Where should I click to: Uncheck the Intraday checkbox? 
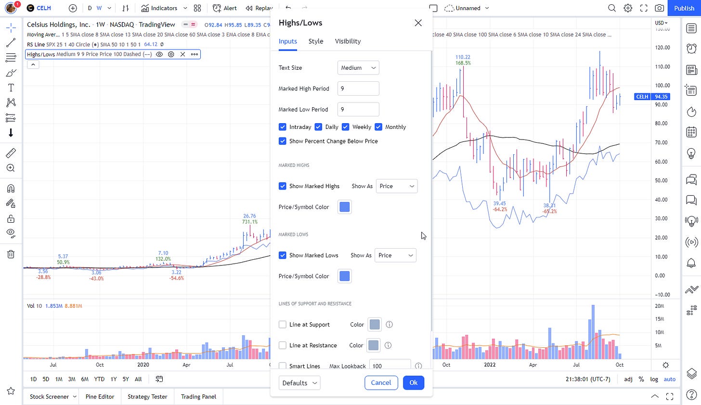pyautogui.click(x=283, y=127)
